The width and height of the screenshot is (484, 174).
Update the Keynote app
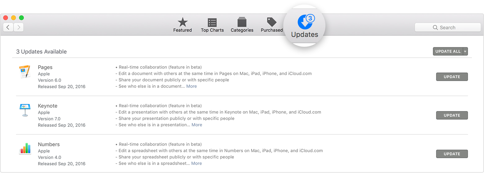click(x=452, y=115)
